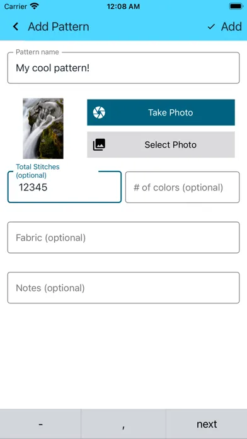Tap the number of colors field

coord(182,187)
